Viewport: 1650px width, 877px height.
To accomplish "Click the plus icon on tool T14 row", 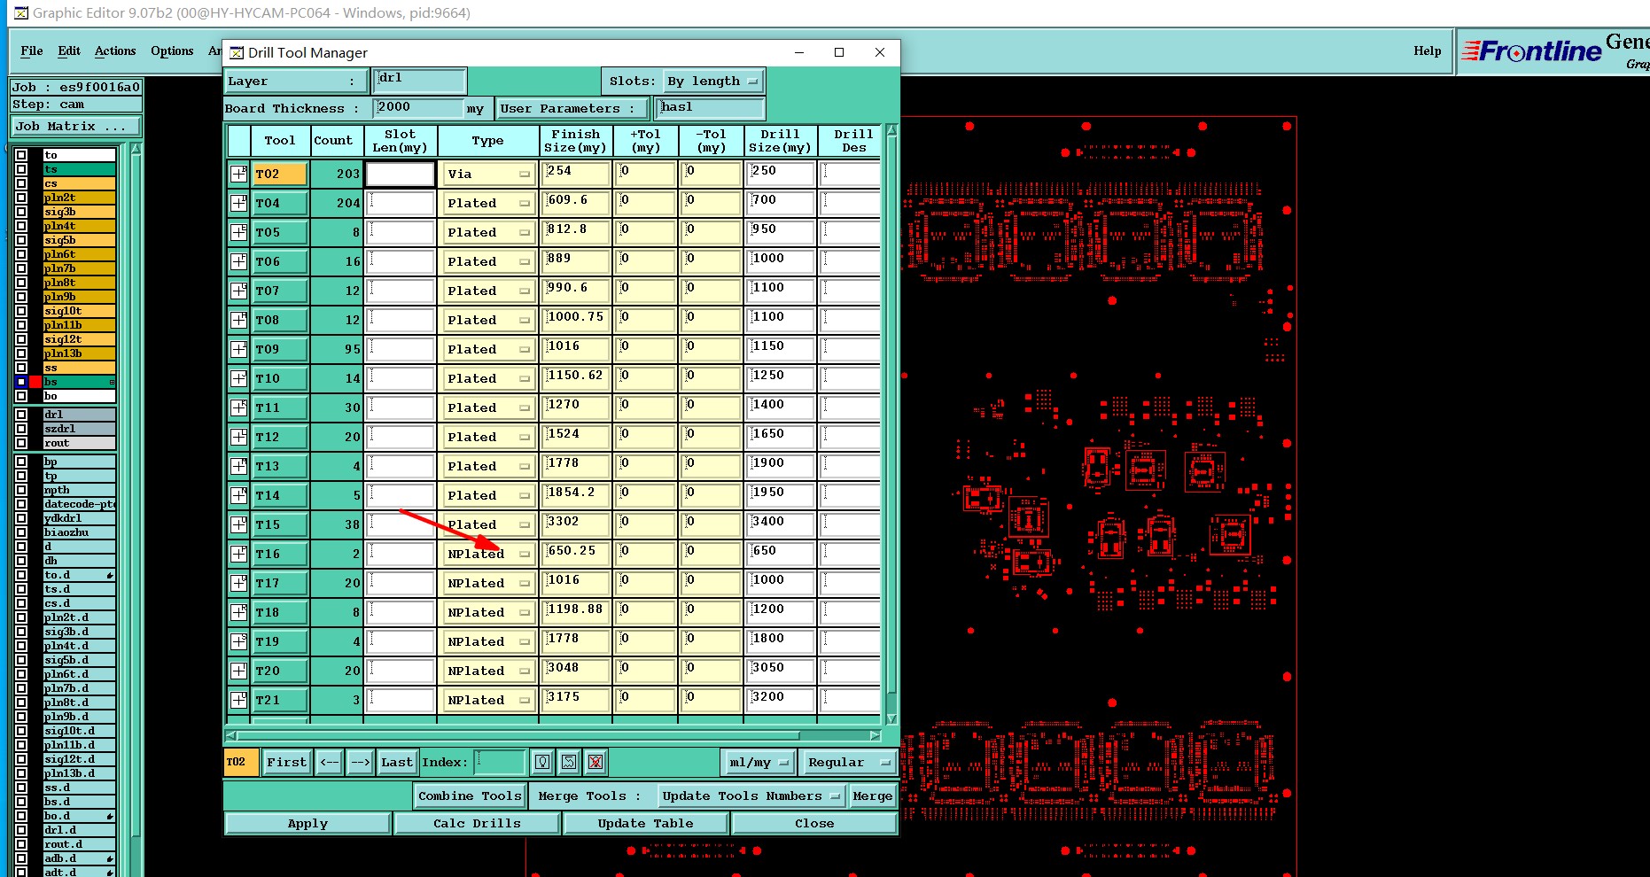I will point(239,495).
